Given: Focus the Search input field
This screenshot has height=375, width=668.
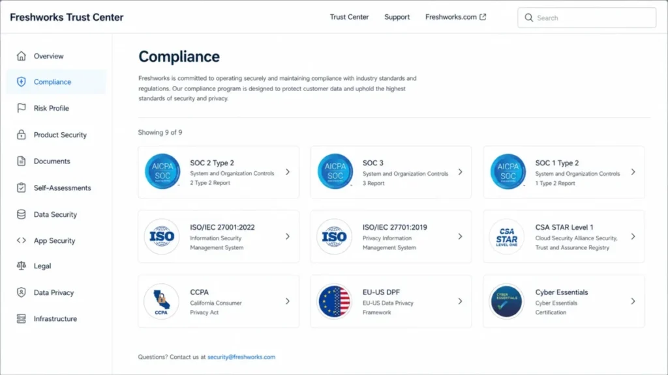Looking at the screenshot, I should (587, 18).
